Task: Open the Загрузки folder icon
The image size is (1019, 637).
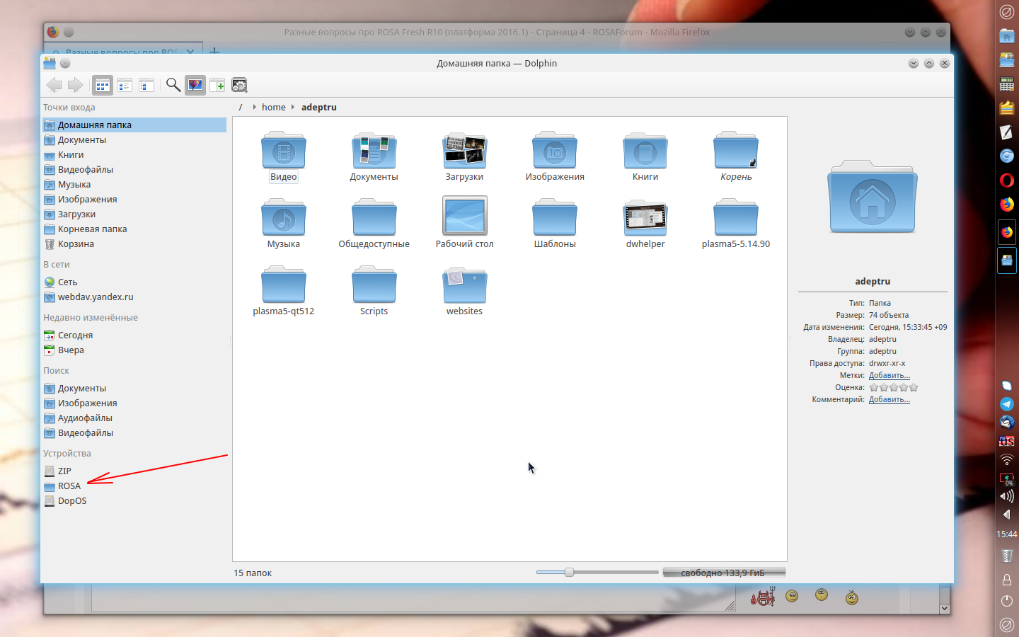Action: pos(464,151)
